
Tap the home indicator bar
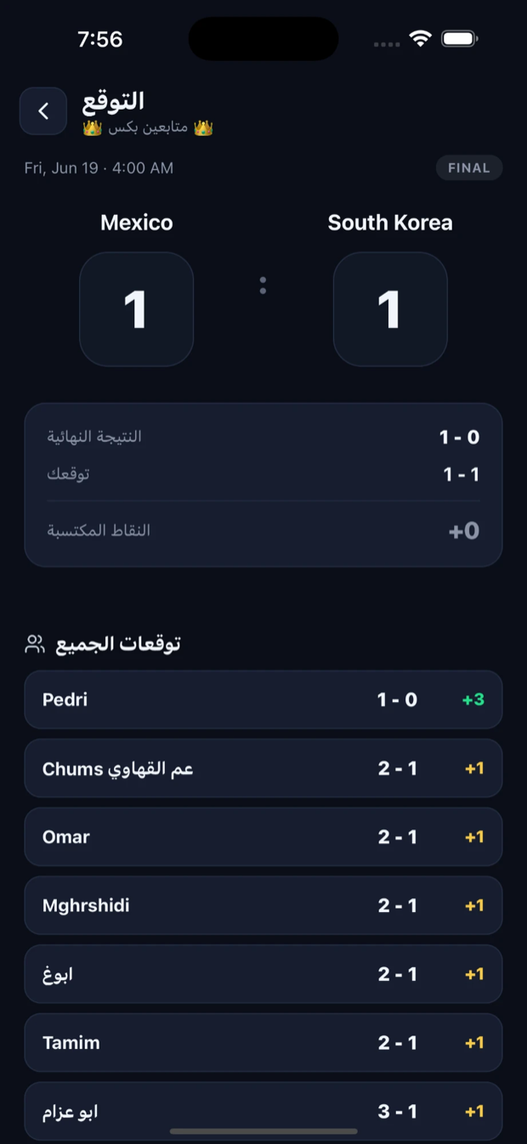[x=263, y=1131]
